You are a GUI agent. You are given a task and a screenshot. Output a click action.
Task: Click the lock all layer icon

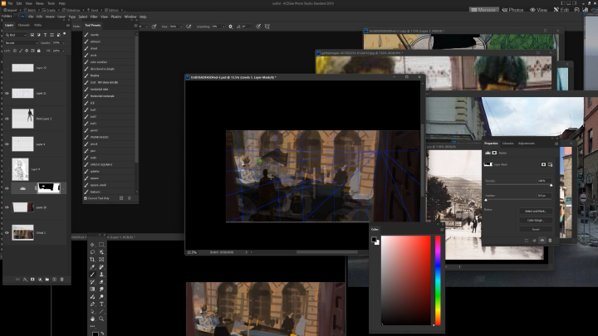click(38, 51)
